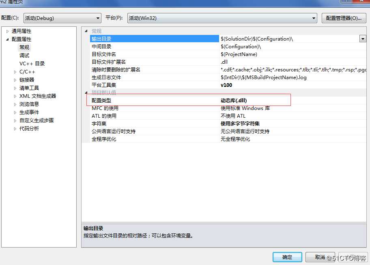Select the 调试 tree item
Screen dimensions: 370x265
point(24,56)
